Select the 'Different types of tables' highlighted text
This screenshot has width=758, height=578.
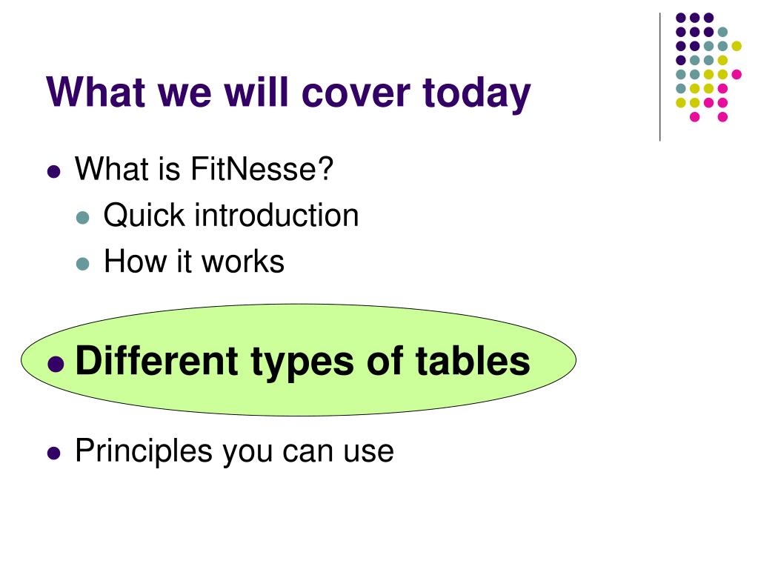click(303, 362)
